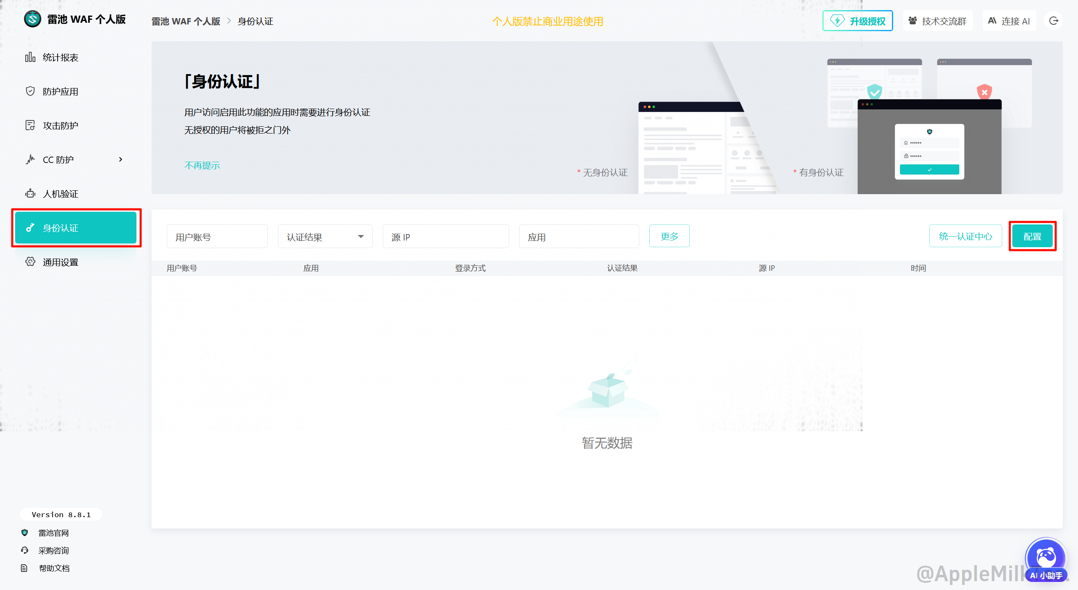Viewport: 1078px width, 590px height.
Task: Click the logout icon at top right
Action: click(x=1053, y=21)
